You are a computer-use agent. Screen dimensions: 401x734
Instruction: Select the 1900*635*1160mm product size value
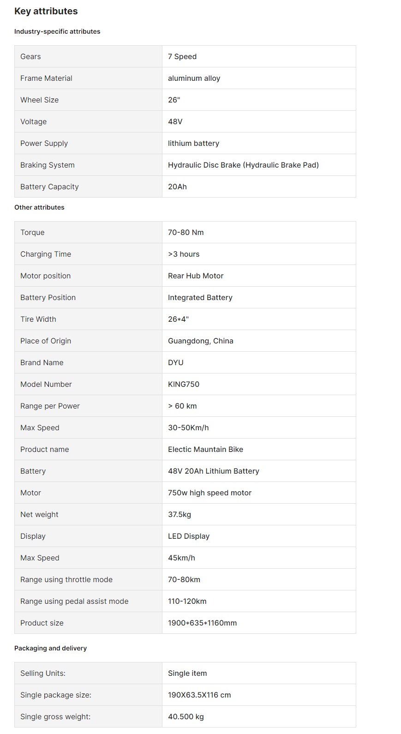(x=202, y=623)
